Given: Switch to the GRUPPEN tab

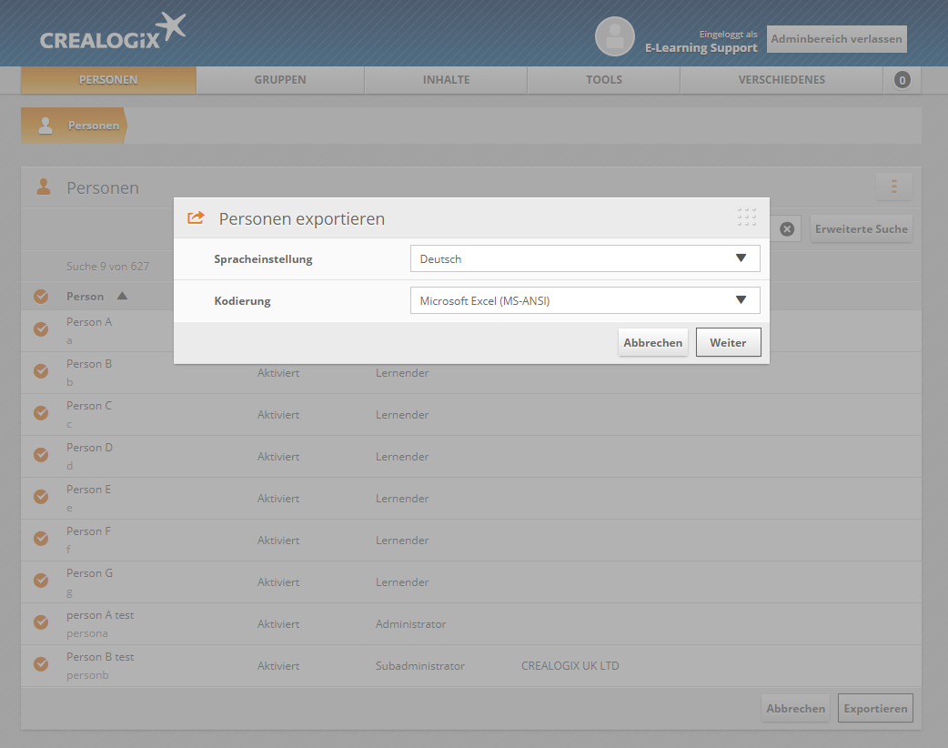Looking at the screenshot, I should 280,80.
